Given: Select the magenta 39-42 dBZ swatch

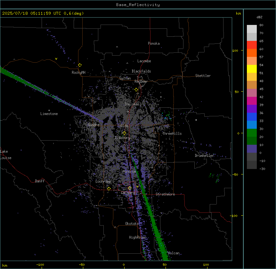Looking at the screenshot, I should coord(252,101).
